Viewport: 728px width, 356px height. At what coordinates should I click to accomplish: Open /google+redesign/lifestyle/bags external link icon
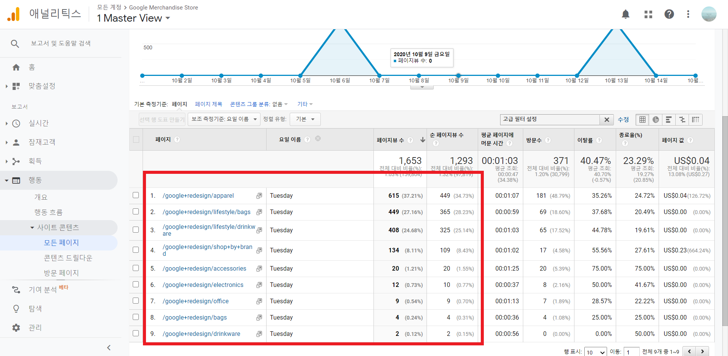259,212
